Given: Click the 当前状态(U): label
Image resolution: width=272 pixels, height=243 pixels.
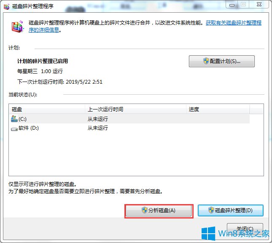Looking at the screenshot, I should (x=23, y=95).
